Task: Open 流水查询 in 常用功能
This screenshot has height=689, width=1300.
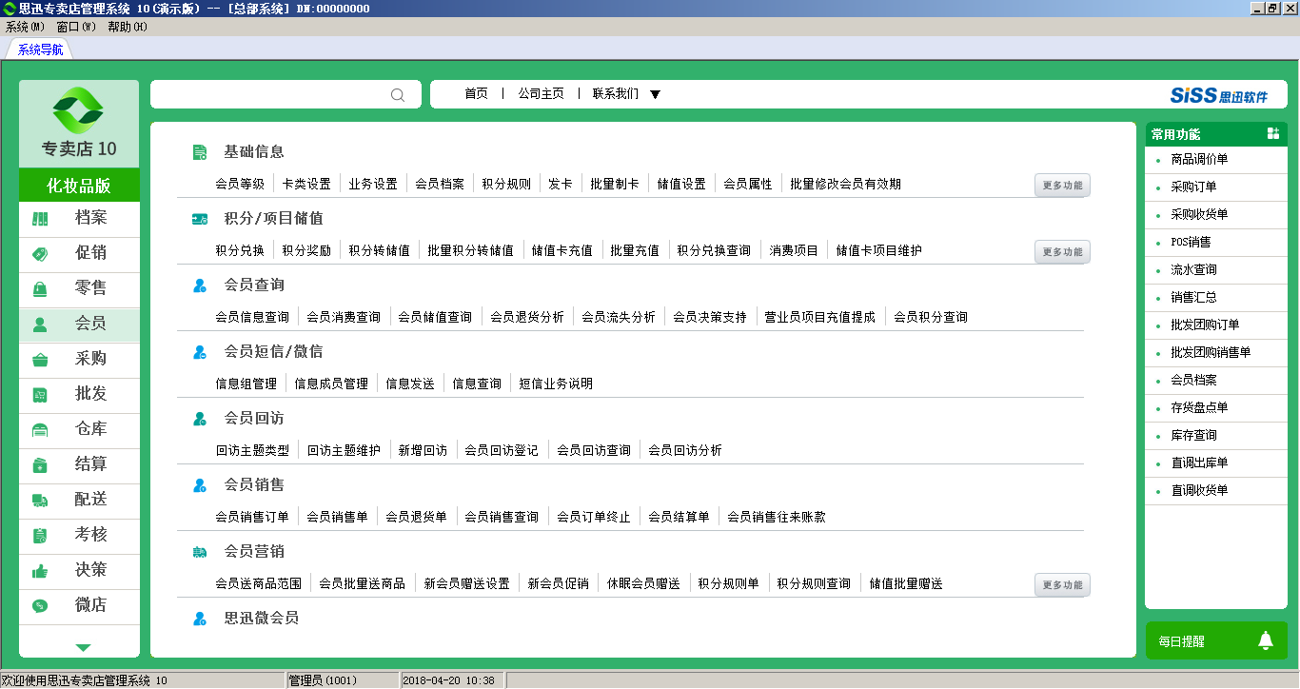Action: click(1193, 270)
